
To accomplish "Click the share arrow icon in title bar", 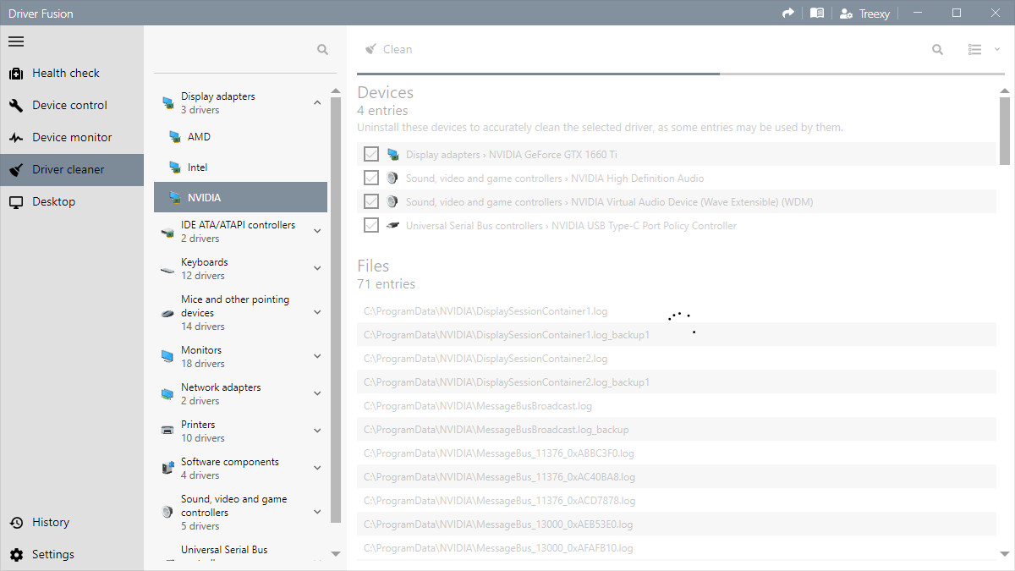I will coord(788,13).
